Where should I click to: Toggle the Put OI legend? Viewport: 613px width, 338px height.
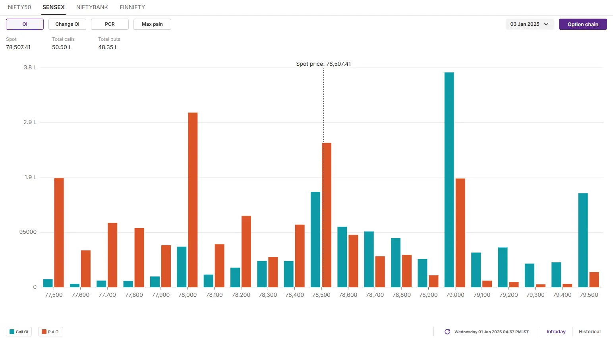tap(50, 332)
